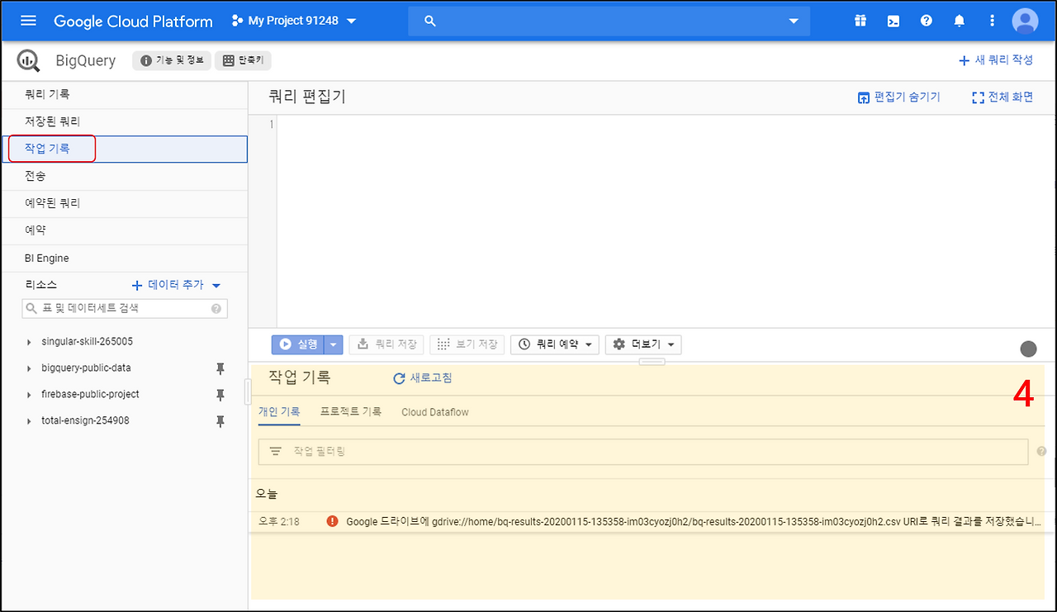Open the help question mark icon
Viewport: 1057px width, 612px height.
pos(927,21)
